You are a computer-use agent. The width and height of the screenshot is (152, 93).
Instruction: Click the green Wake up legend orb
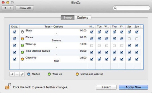(x=49, y=74)
